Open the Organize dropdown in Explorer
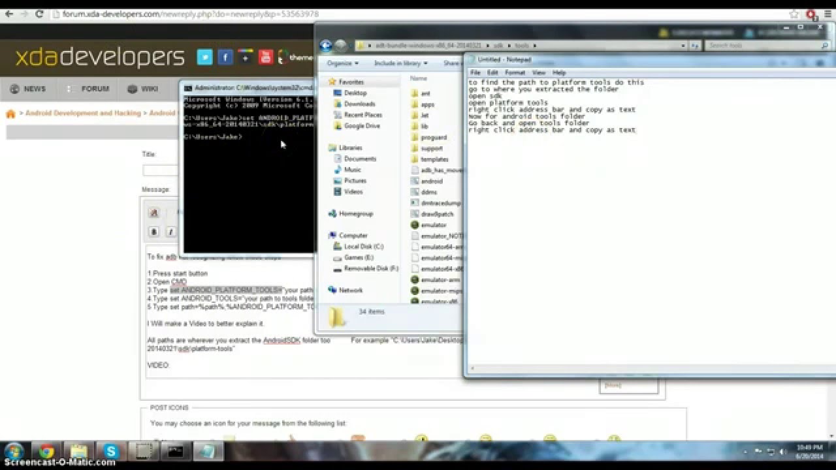The height and width of the screenshot is (470, 836). (x=343, y=63)
